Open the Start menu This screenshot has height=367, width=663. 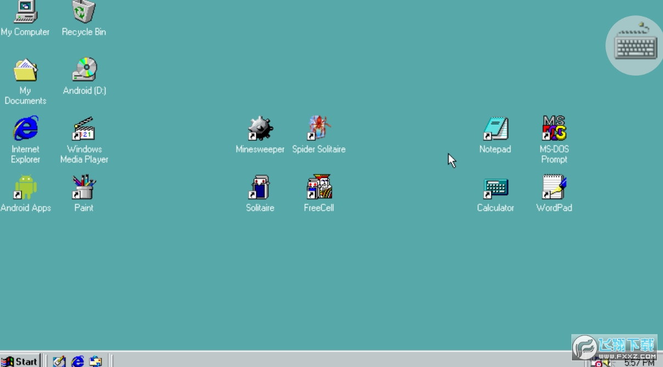pos(20,361)
